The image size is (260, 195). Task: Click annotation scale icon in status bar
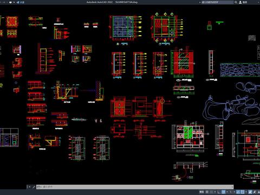(x=250, y=192)
